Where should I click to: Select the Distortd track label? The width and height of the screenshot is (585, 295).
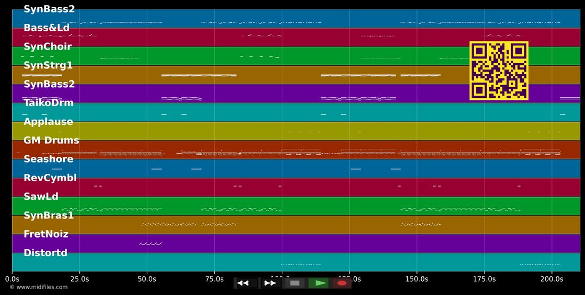click(46, 253)
